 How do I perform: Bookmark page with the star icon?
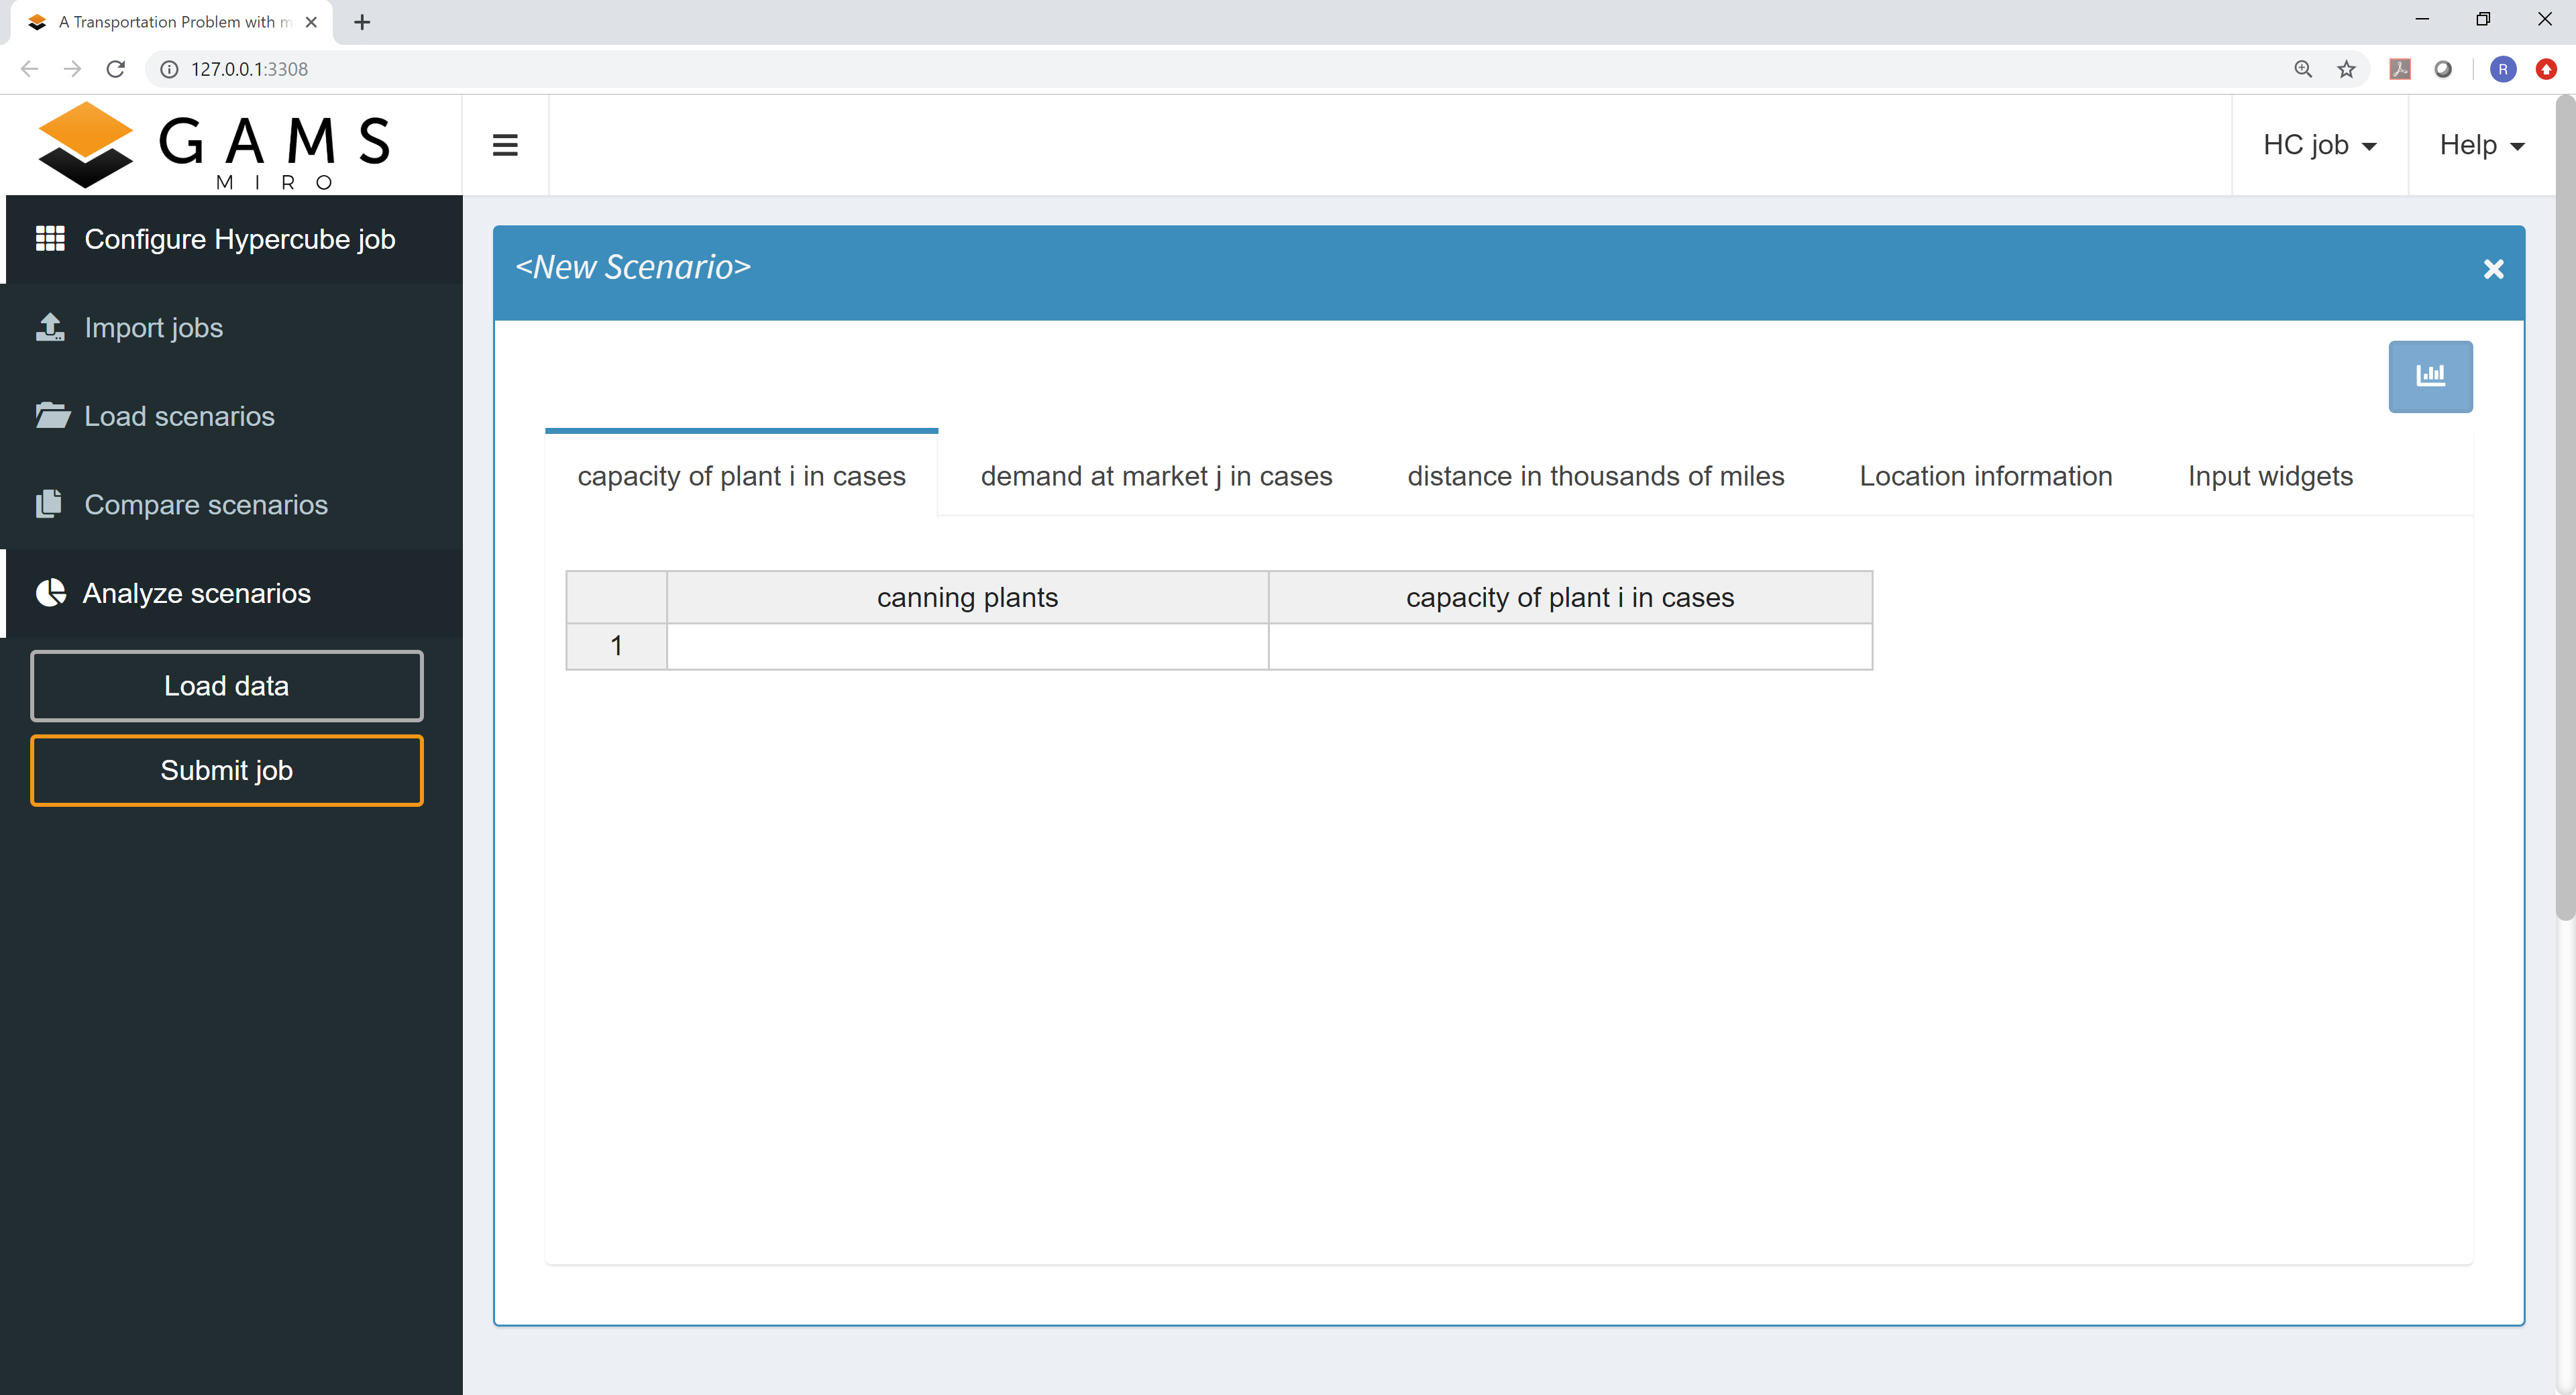point(2346,69)
